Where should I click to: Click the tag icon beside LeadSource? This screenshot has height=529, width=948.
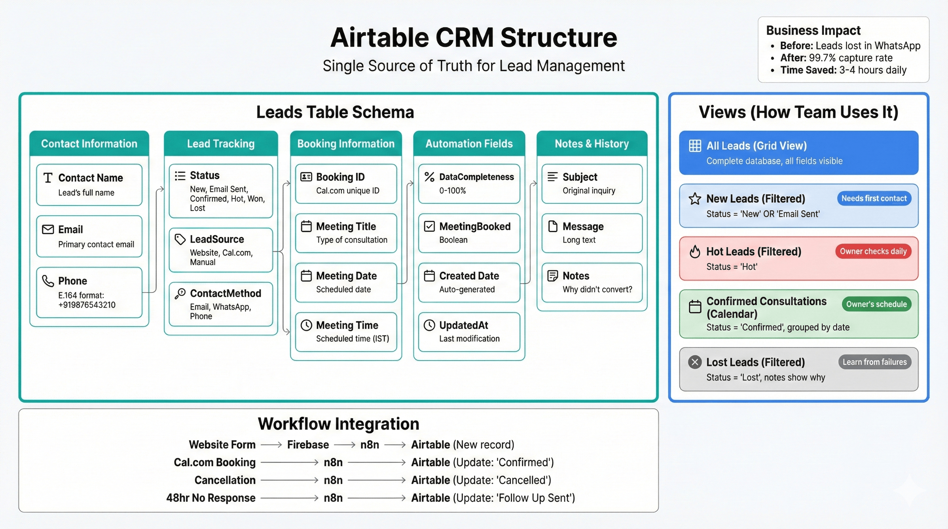[x=179, y=239]
